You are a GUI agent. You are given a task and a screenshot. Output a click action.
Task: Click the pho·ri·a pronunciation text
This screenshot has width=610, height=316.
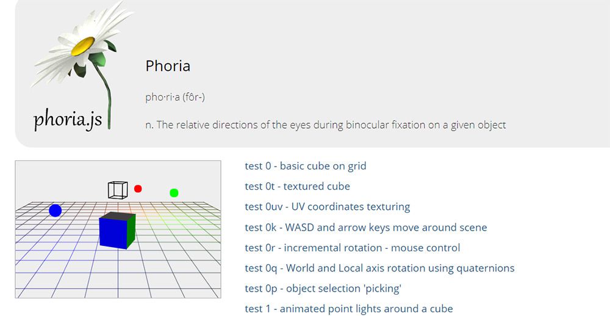coord(178,97)
